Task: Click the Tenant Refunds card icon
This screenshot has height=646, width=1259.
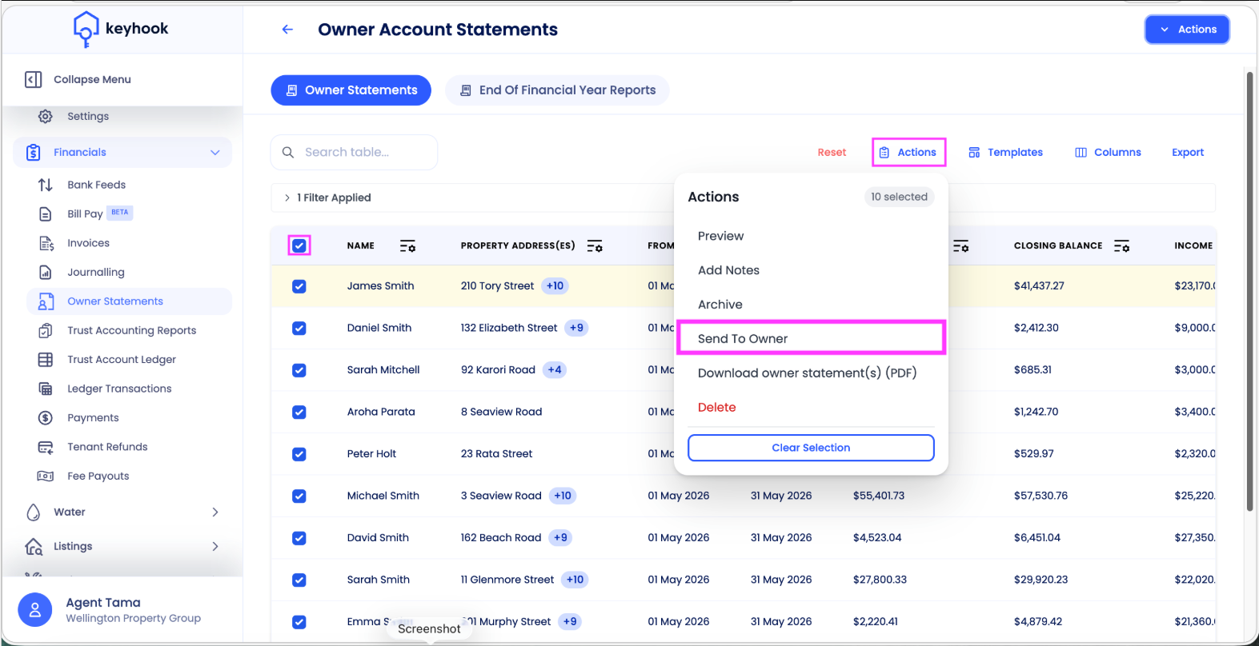Action: click(x=46, y=447)
